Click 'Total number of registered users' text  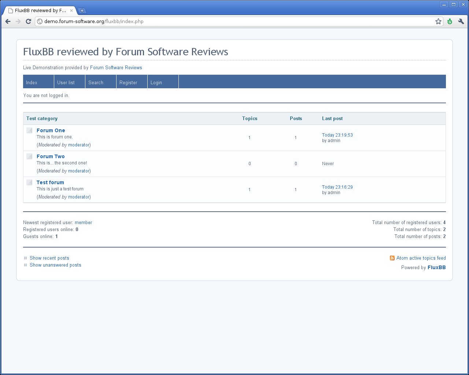point(407,223)
